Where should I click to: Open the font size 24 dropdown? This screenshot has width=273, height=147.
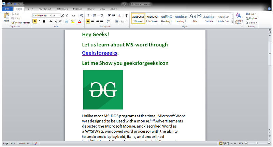point(59,15)
